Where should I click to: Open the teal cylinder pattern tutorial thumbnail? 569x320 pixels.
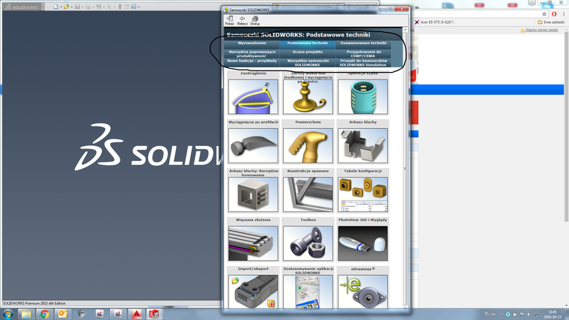click(x=362, y=97)
